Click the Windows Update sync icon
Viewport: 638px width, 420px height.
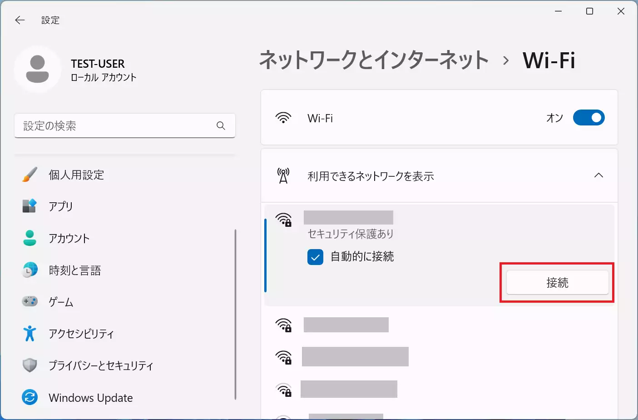pyautogui.click(x=30, y=398)
